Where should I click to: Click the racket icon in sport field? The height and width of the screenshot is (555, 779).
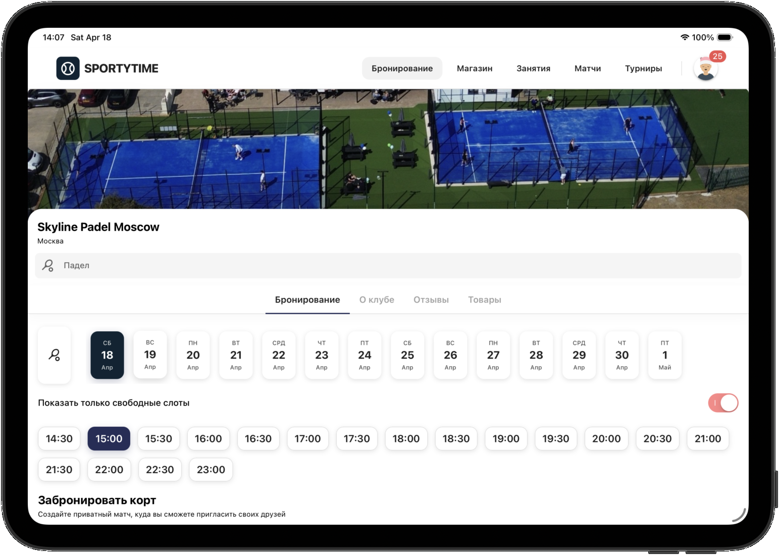[48, 265]
